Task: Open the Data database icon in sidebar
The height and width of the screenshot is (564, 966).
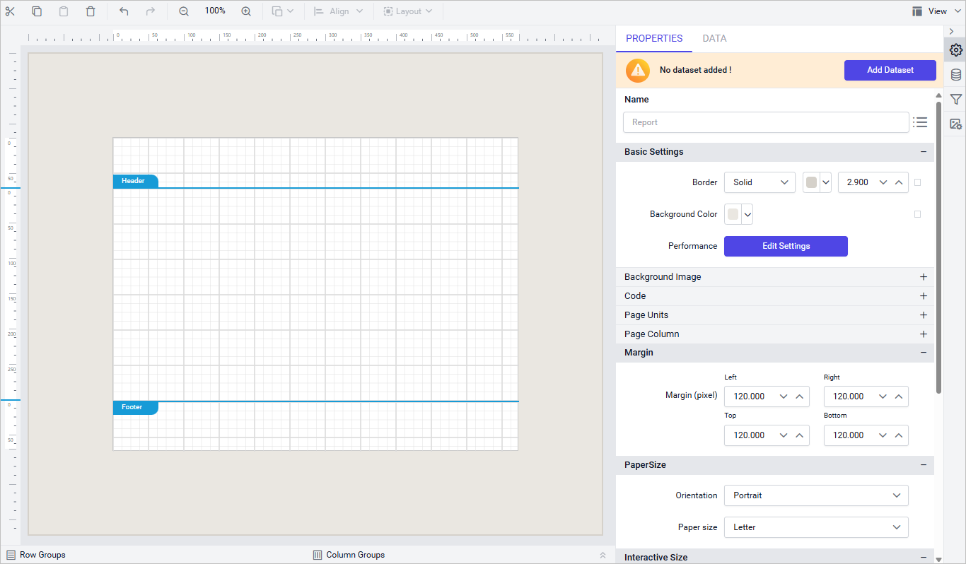Action: [955, 75]
